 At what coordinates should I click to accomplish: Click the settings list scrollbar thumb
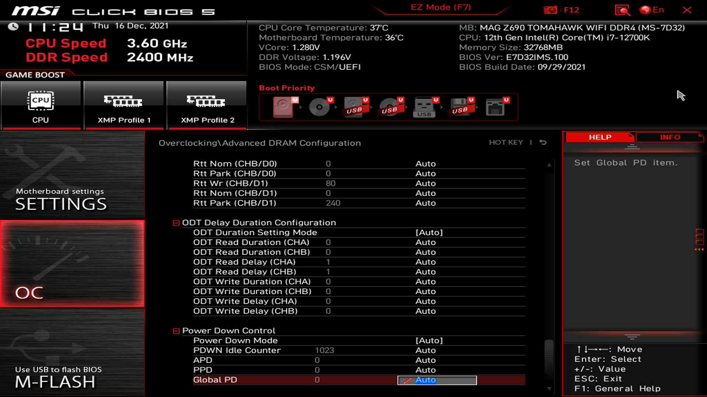point(549,357)
